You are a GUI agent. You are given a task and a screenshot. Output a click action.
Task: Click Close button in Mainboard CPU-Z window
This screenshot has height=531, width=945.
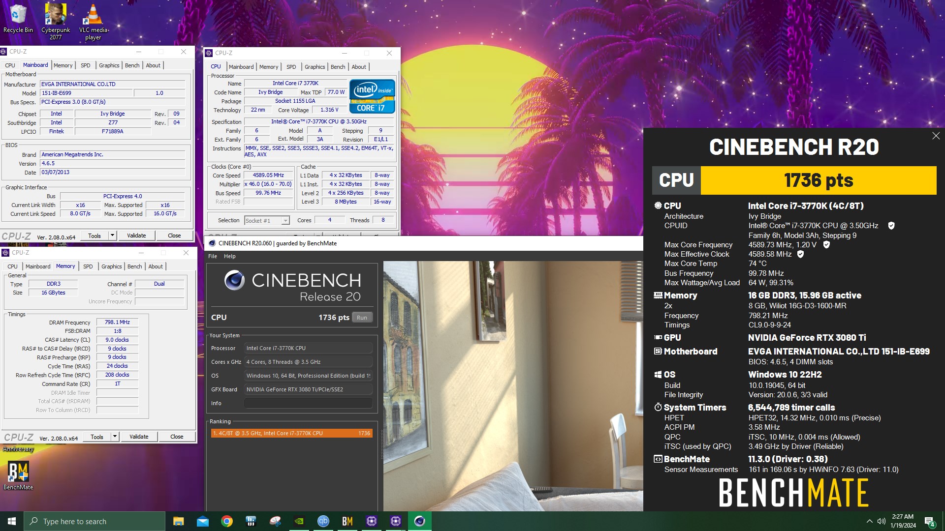pos(174,236)
